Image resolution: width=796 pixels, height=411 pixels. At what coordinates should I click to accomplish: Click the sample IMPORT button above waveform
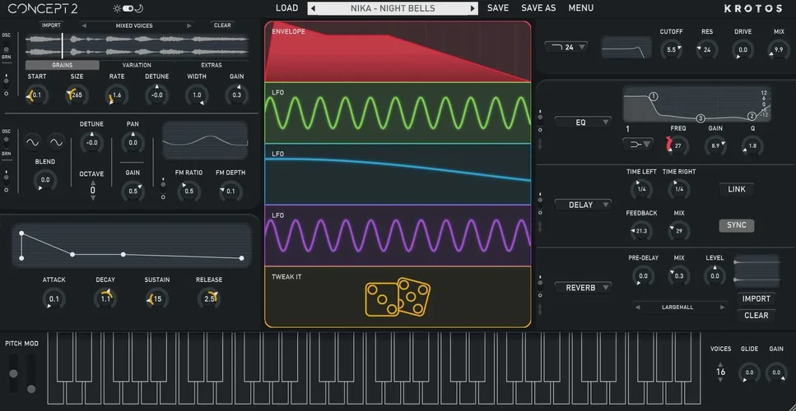[51, 25]
